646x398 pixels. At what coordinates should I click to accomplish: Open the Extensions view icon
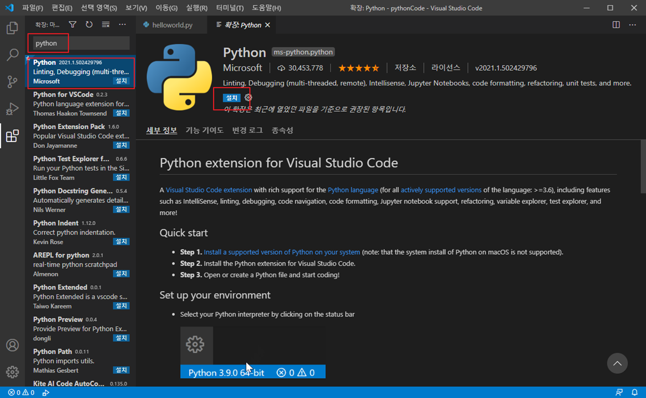click(12, 136)
